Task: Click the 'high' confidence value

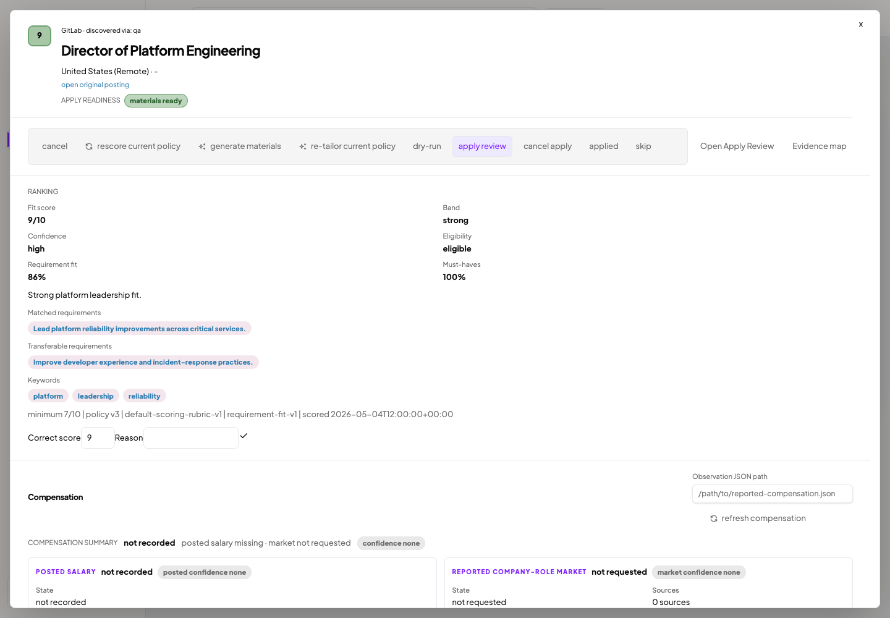Action: pos(36,248)
